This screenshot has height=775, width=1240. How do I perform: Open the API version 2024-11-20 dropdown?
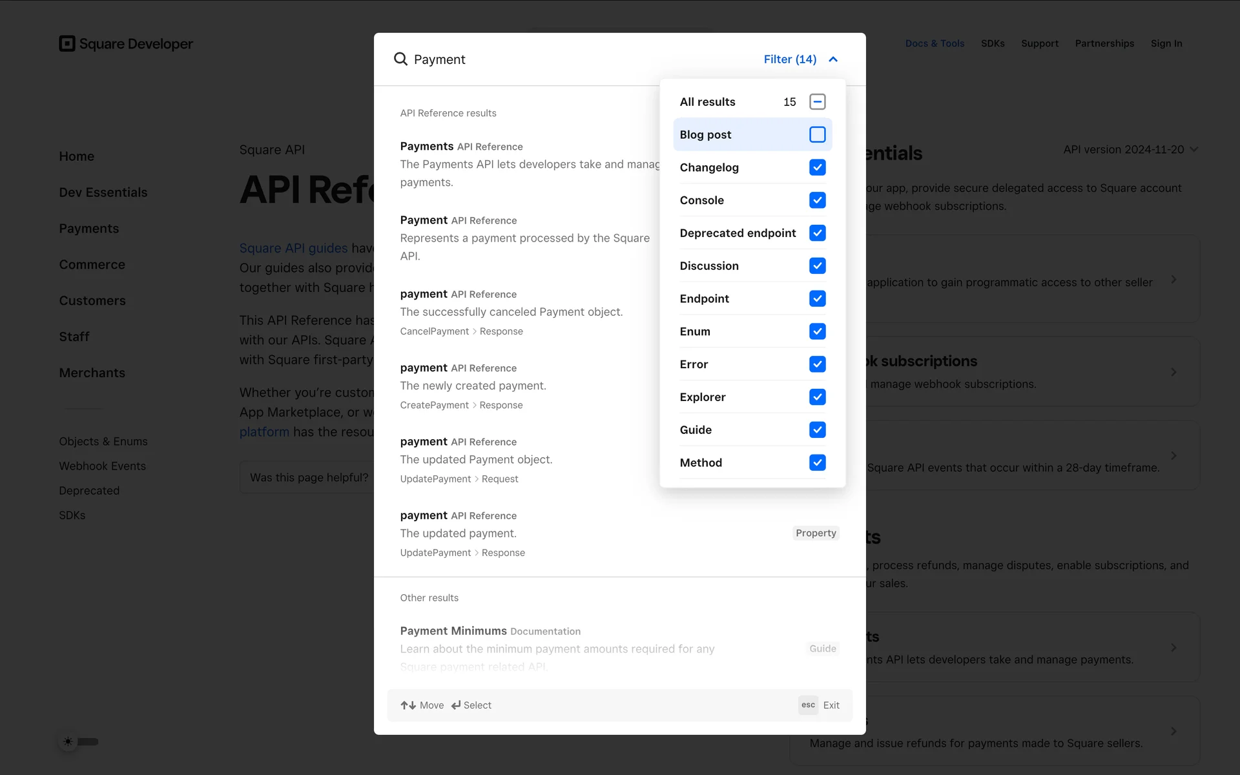1130,150
